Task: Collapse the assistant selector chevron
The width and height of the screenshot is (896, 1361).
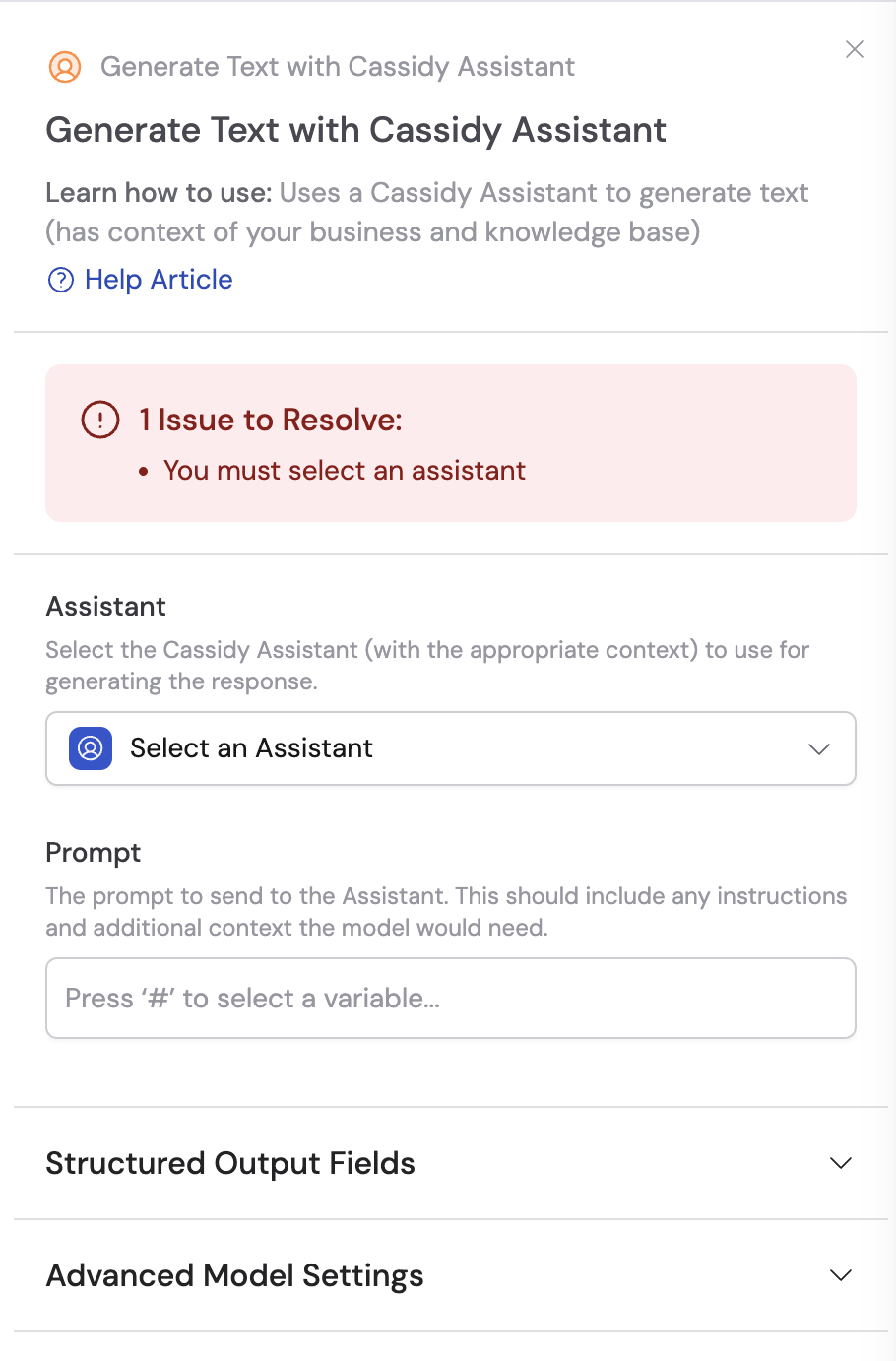Action: (819, 748)
